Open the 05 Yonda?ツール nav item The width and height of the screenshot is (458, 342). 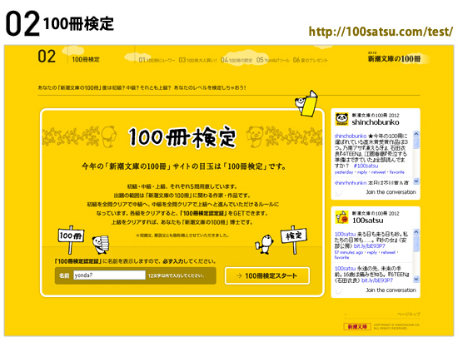(273, 60)
